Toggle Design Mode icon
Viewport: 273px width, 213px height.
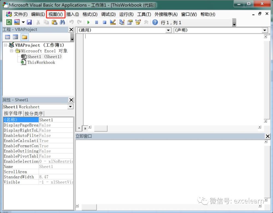coord(113,22)
